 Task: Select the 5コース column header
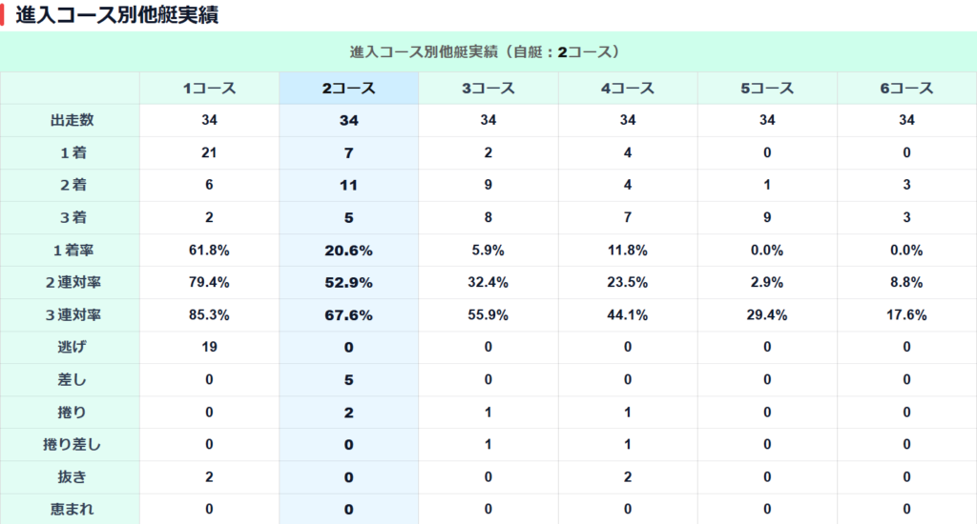(x=767, y=89)
